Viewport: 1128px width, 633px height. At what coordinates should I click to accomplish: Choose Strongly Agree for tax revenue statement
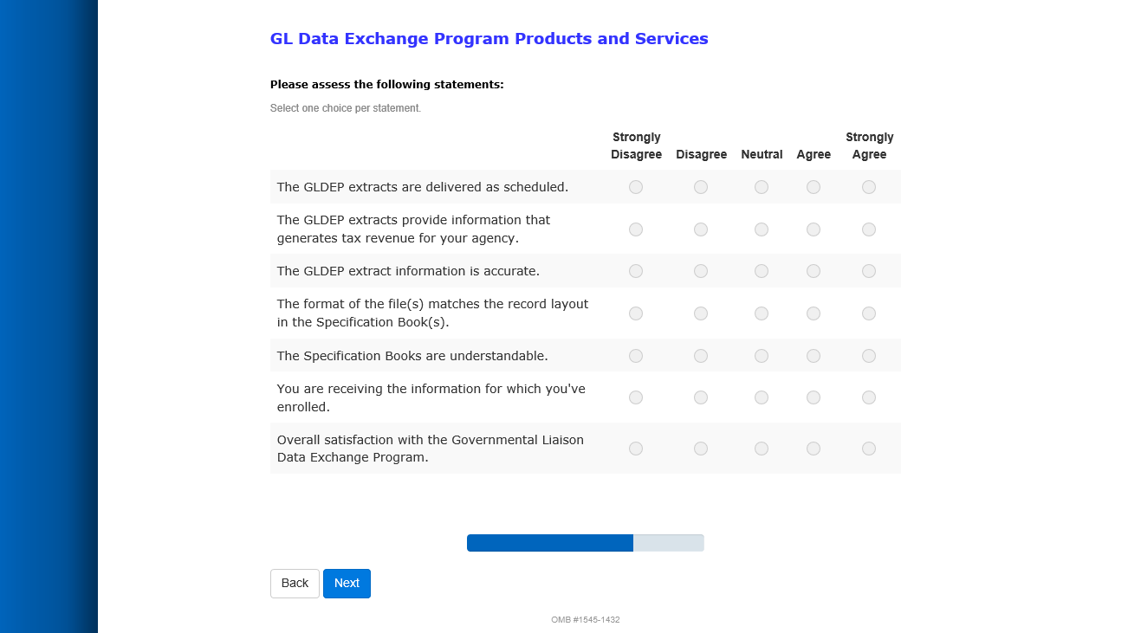pyautogui.click(x=869, y=229)
